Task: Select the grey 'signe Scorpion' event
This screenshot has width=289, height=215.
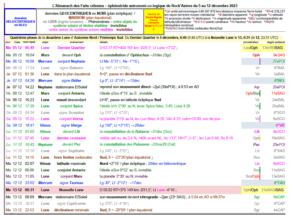Action: click(71, 112)
